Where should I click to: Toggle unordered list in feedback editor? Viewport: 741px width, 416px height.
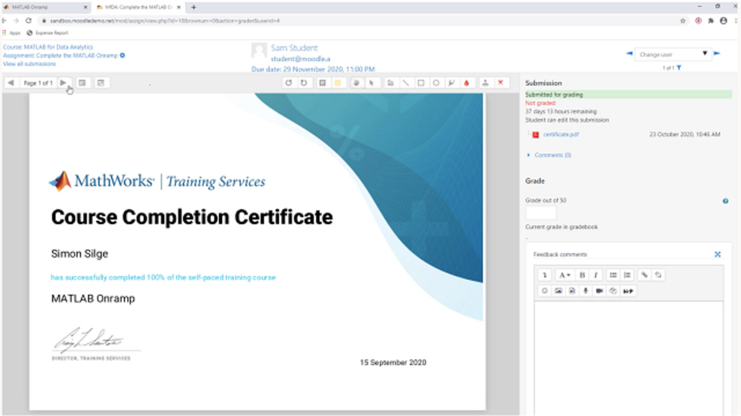tap(614, 275)
